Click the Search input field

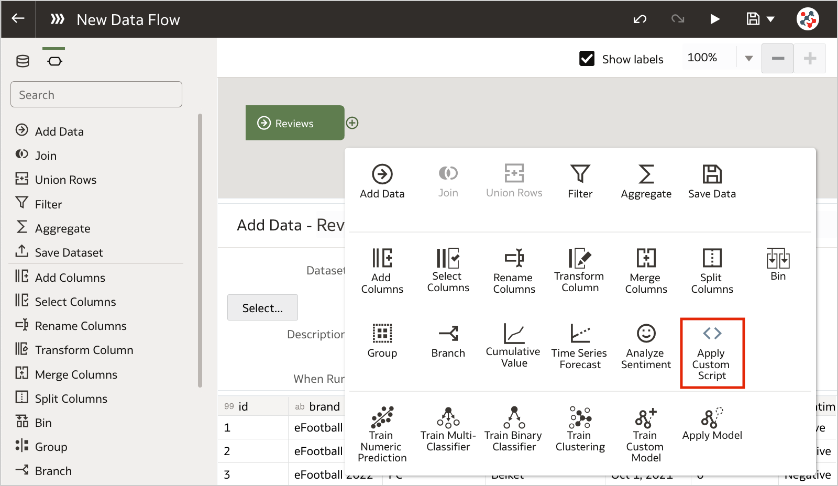[96, 94]
